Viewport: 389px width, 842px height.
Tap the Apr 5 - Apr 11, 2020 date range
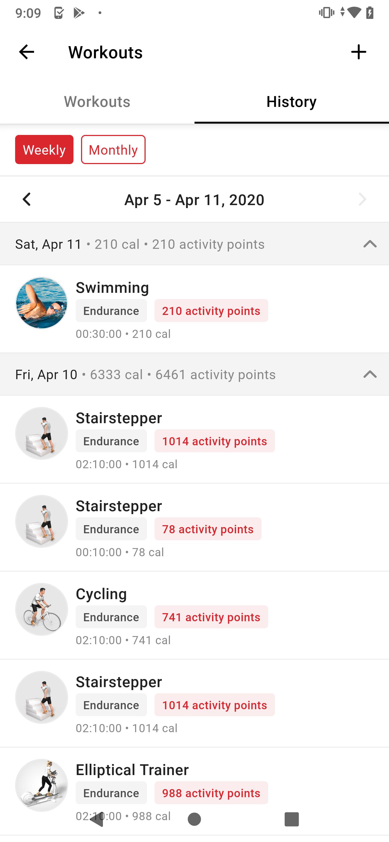click(x=194, y=200)
